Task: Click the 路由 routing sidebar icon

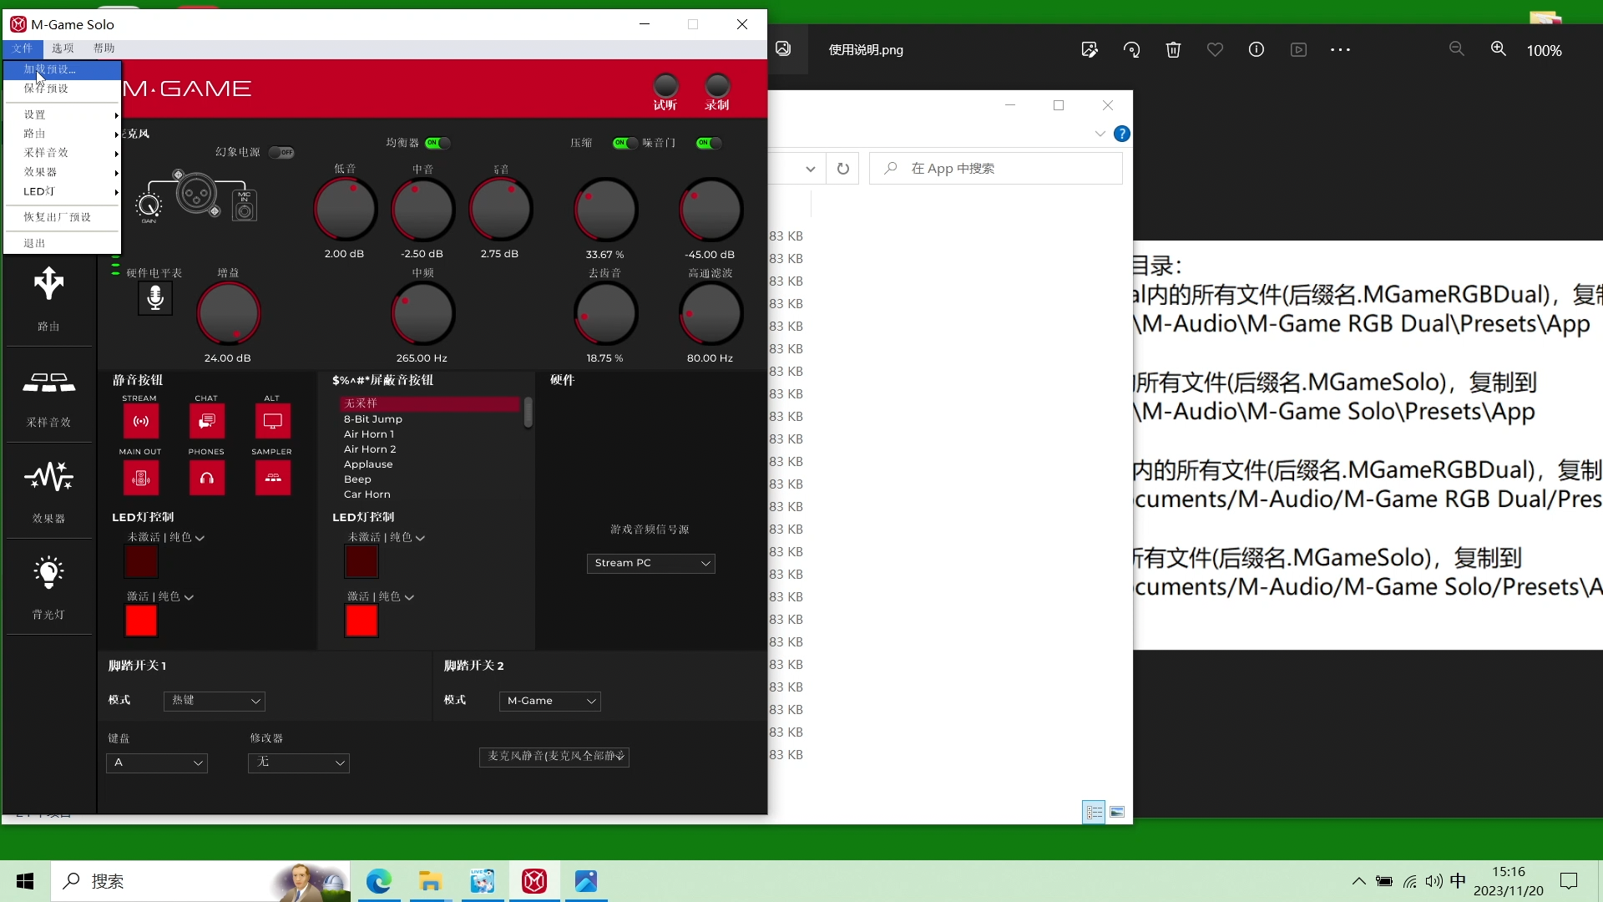Action: click(x=48, y=285)
